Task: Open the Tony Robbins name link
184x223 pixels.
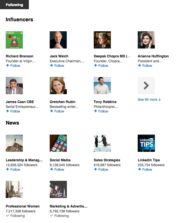Action: point(105,102)
